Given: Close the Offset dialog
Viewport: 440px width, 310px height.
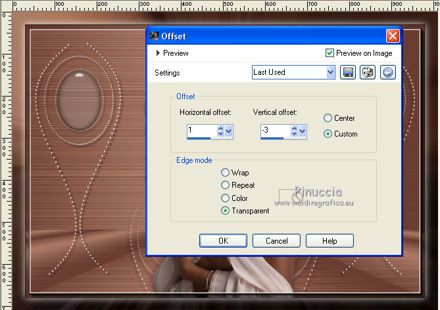Looking at the screenshot, I should (x=393, y=36).
